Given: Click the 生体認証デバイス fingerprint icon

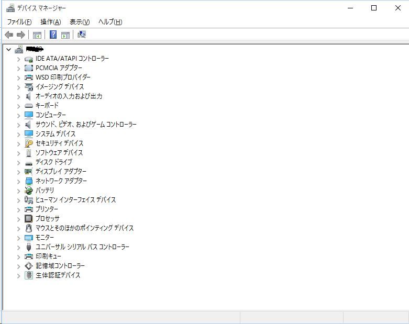Looking at the screenshot, I should (29, 275).
